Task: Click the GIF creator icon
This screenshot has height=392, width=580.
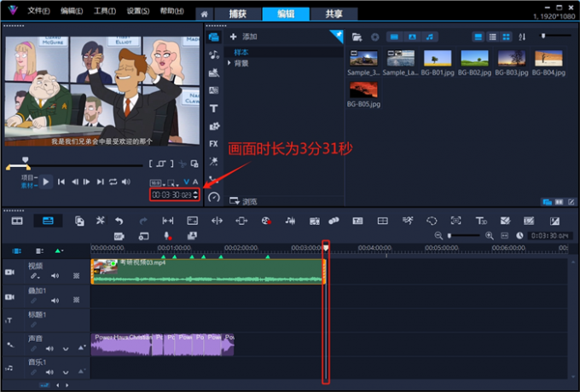Action: (119, 236)
